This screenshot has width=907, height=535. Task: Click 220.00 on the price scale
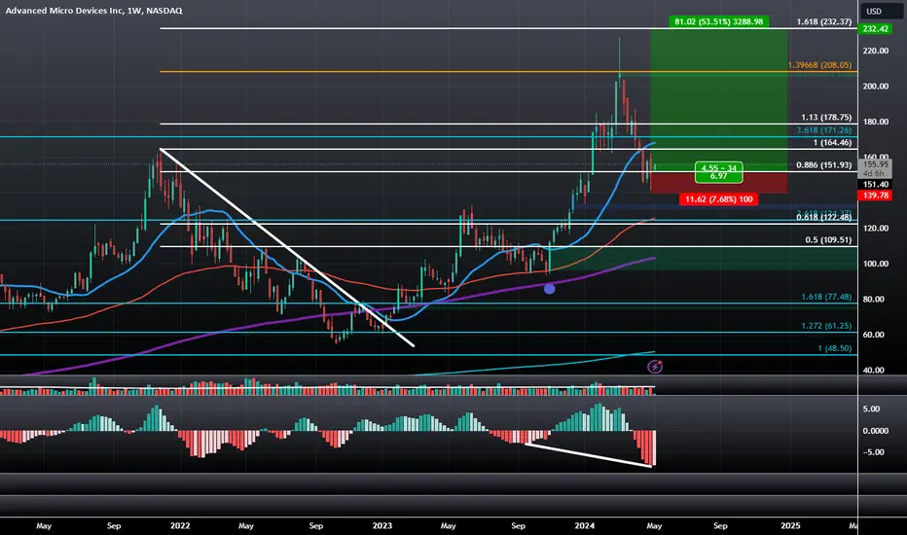tap(875, 51)
